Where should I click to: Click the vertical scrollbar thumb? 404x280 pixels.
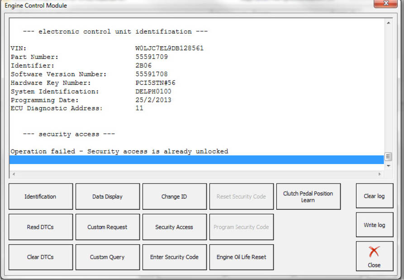(x=388, y=157)
